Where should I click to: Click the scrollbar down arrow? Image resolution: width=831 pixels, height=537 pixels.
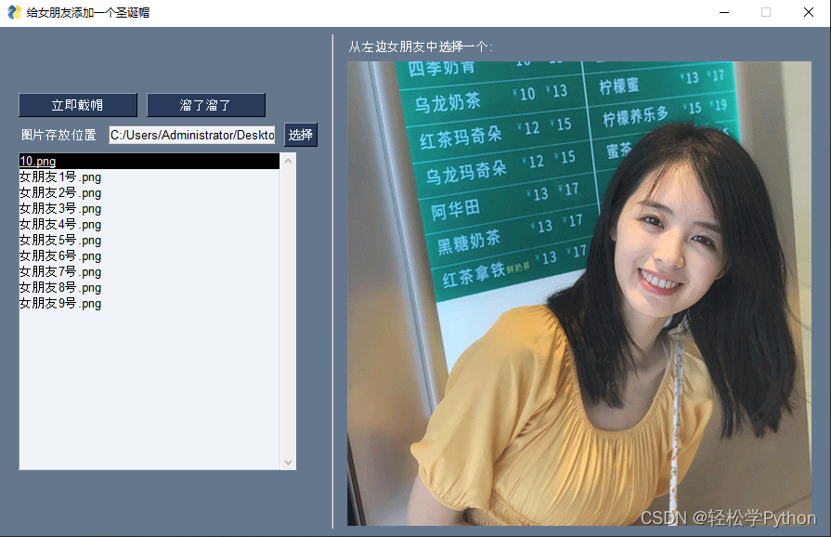point(289,462)
